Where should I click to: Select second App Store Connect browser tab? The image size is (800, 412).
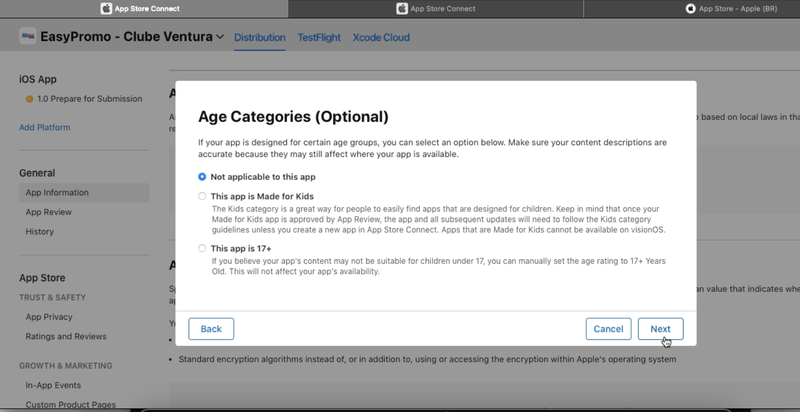coord(436,9)
